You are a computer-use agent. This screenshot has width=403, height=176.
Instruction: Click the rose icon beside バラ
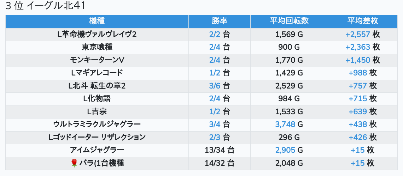74,163
